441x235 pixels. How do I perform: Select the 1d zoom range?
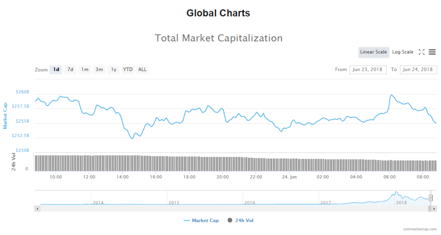coord(56,70)
